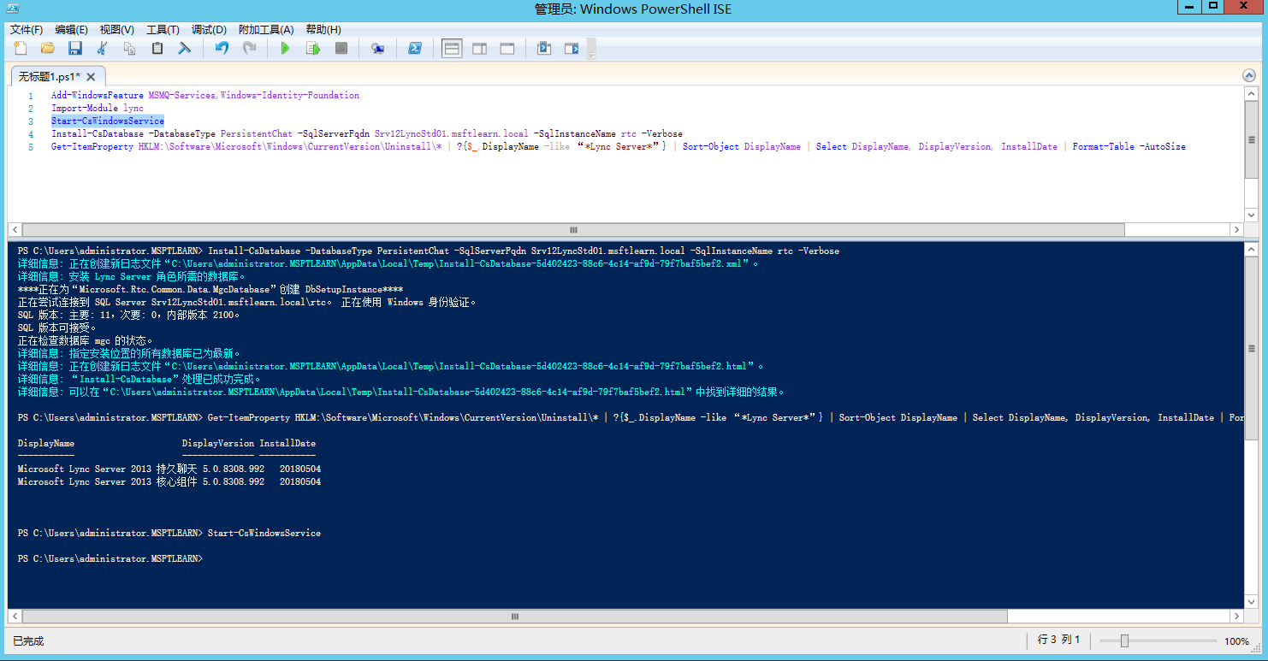The image size is (1268, 661).
Task: Open the 视图(V) menu
Action: click(116, 29)
